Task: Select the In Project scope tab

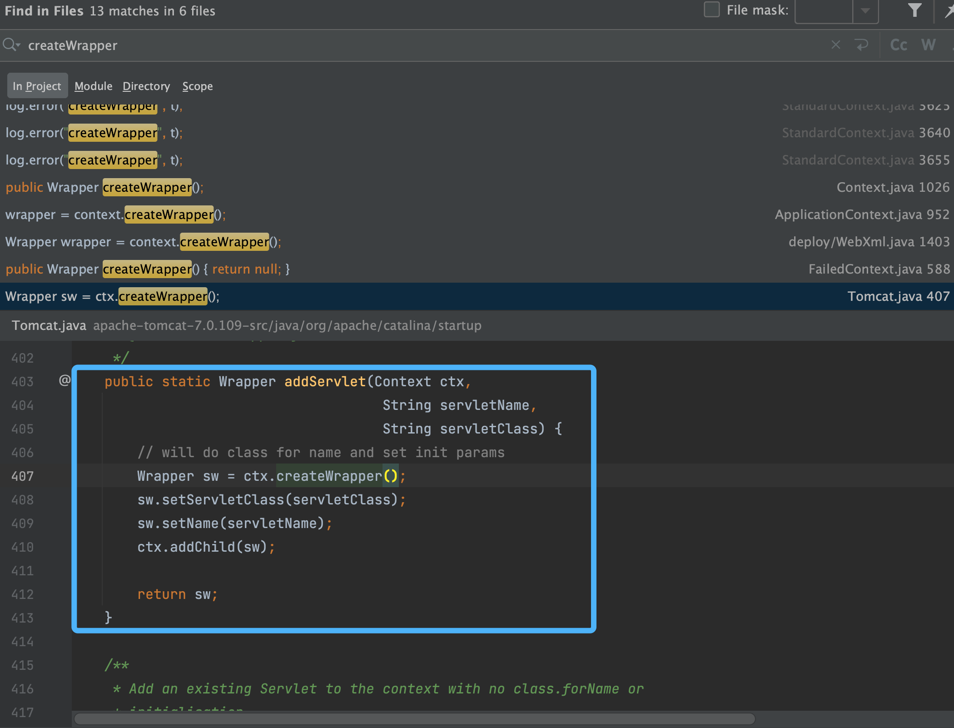Action: [x=37, y=86]
